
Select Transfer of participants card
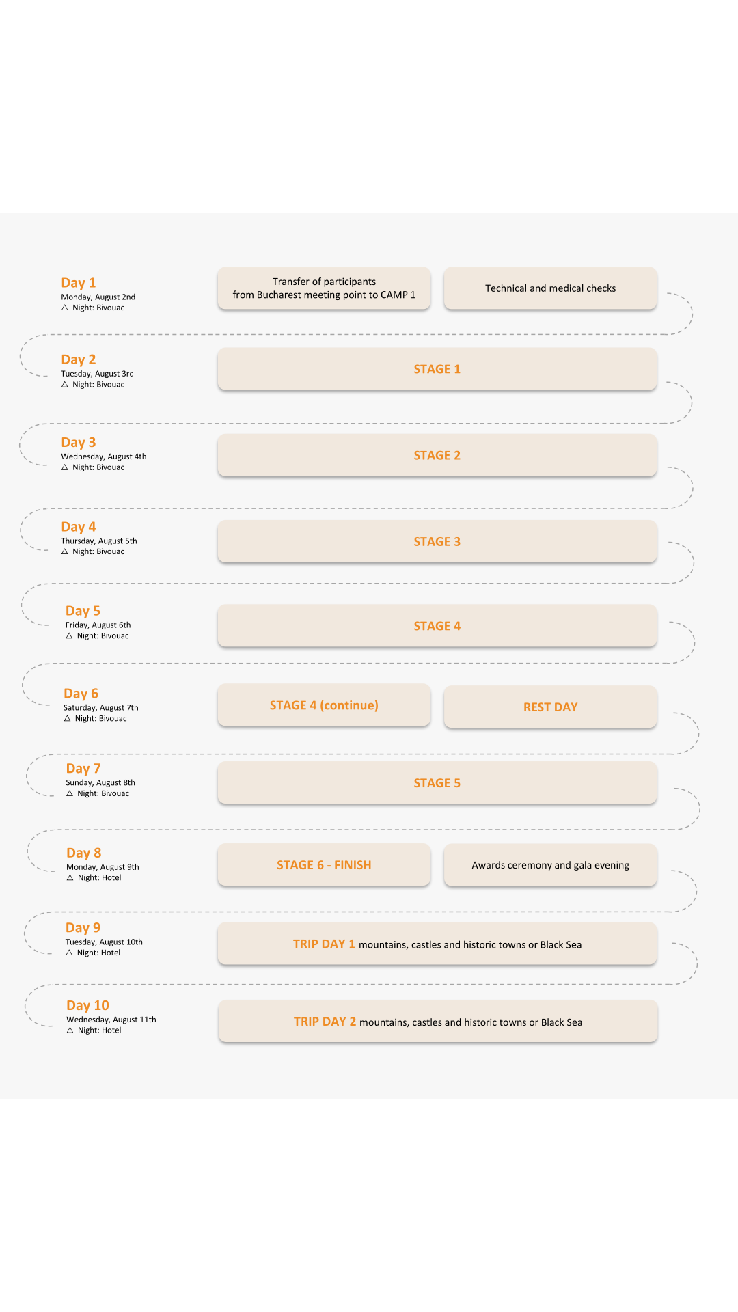tap(324, 288)
